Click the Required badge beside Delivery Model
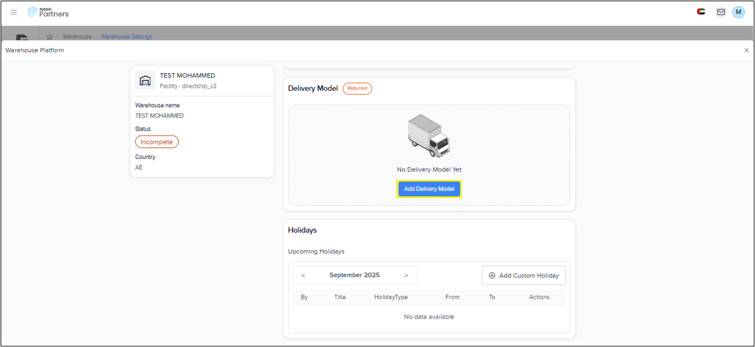Image resolution: width=755 pixels, height=347 pixels. point(357,88)
